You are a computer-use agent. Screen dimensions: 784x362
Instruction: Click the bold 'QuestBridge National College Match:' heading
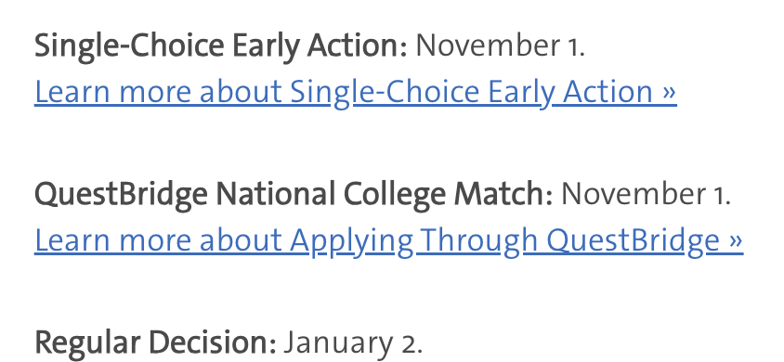point(294,195)
